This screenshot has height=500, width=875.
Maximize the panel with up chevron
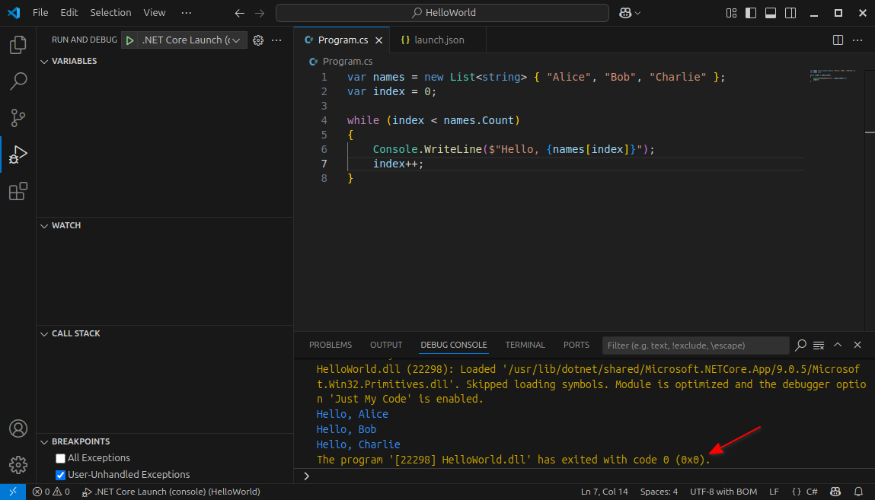point(838,345)
